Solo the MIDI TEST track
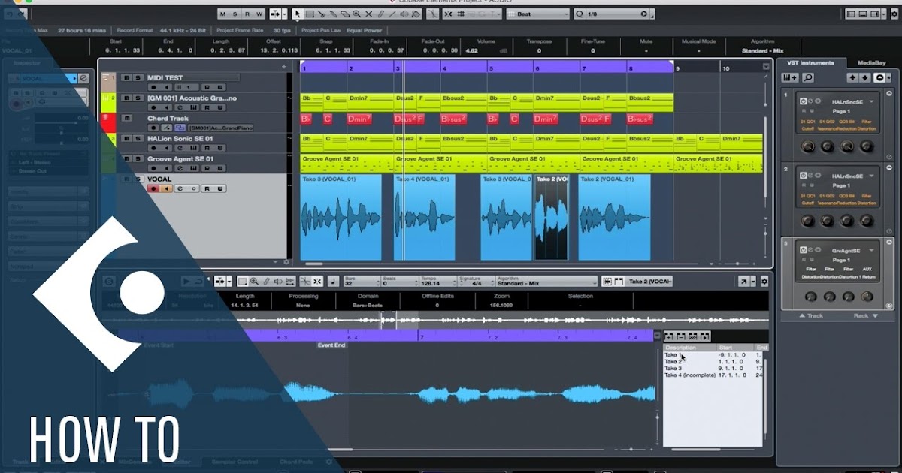This screenshot has height=473, width=902. coord(138,77)
